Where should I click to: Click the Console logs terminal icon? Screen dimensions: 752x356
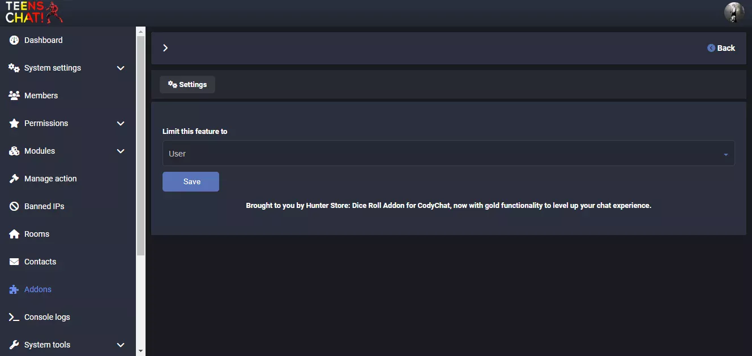(x=14, y=317)
